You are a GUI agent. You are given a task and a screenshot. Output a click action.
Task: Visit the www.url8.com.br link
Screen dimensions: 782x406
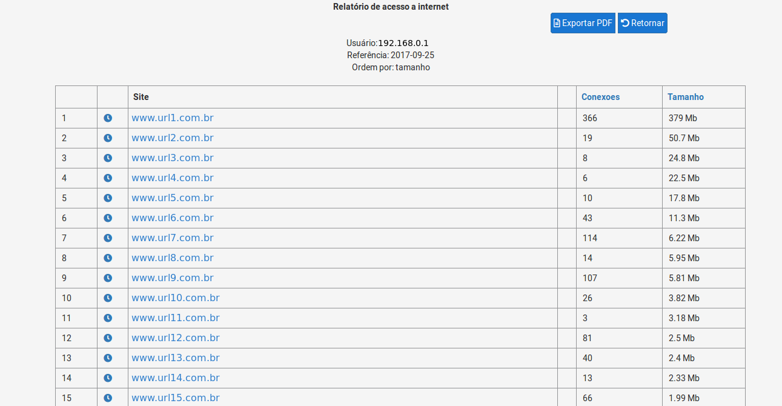(x=173, y=258)
